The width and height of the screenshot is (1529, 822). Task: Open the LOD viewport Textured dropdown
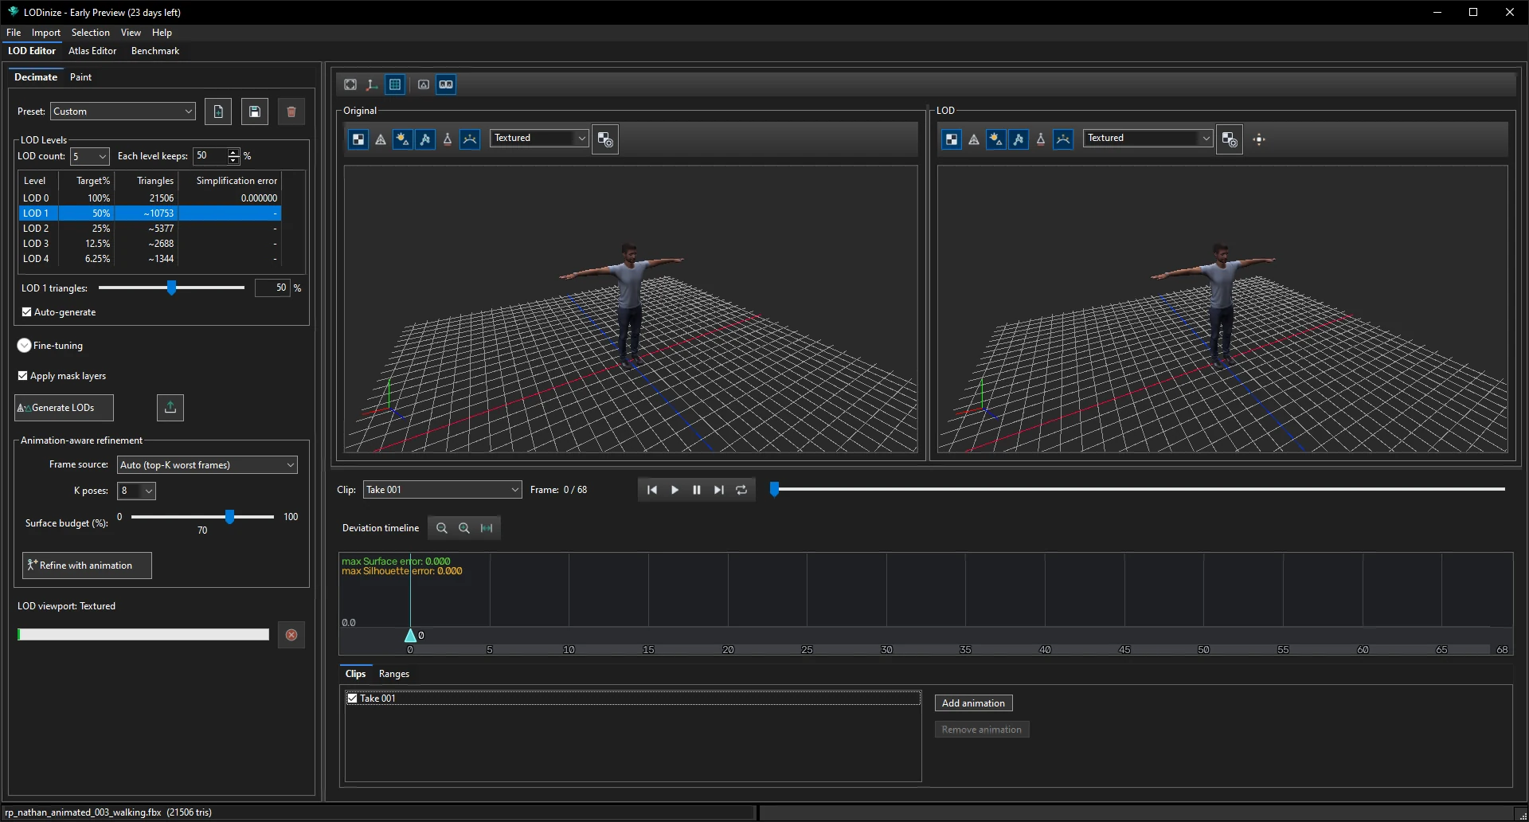click(1148, 138)
